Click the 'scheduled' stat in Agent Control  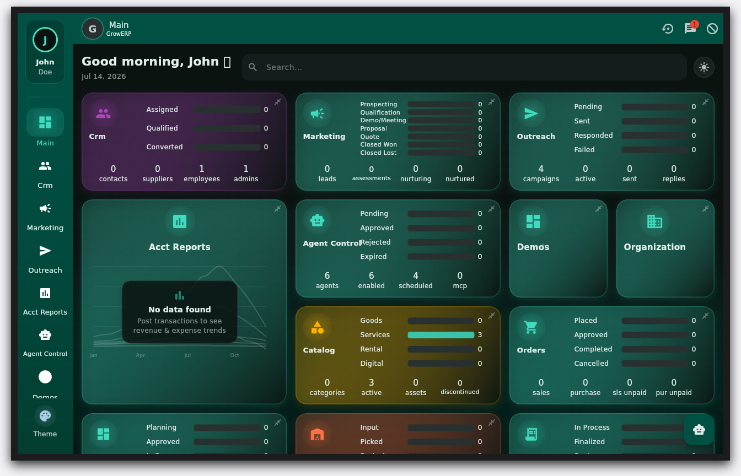click(416, 280)
